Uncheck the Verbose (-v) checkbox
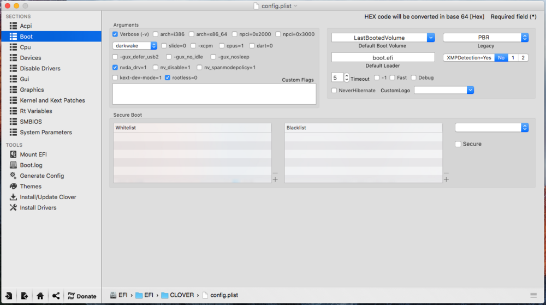Image resolution: width=546 pixels, height=305 pixels. (115, 34)
